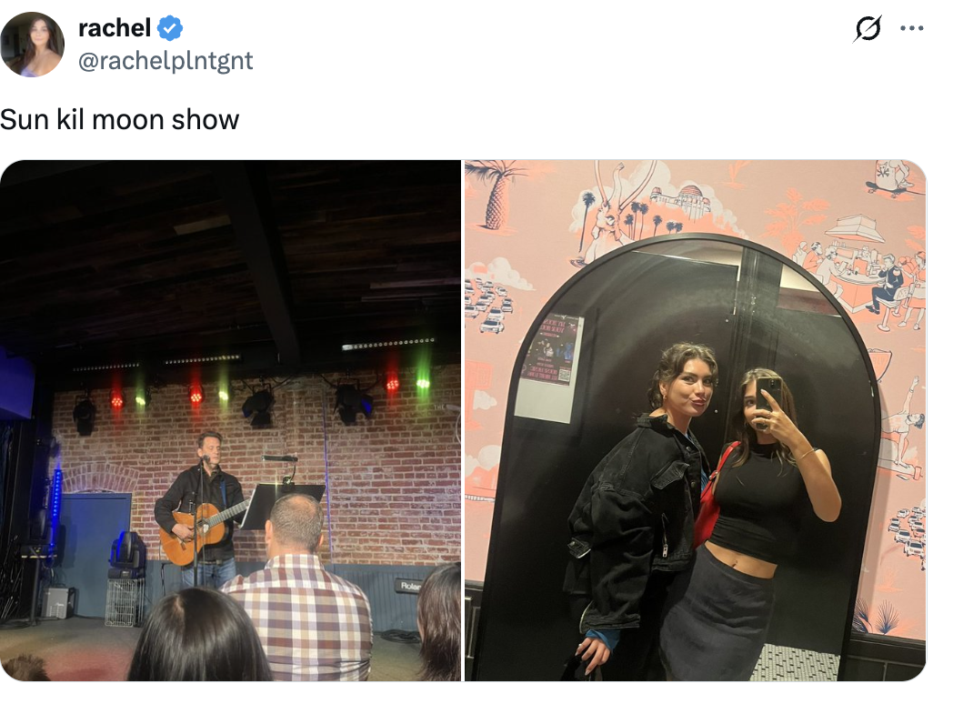Open the three-dot more options menu
953x704 pixels.
pos(912,28)
